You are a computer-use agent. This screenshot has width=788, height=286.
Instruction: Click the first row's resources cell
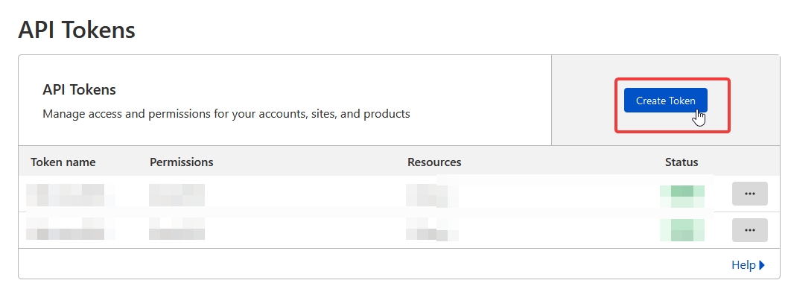pyautogui.click(x=432, y=196)
